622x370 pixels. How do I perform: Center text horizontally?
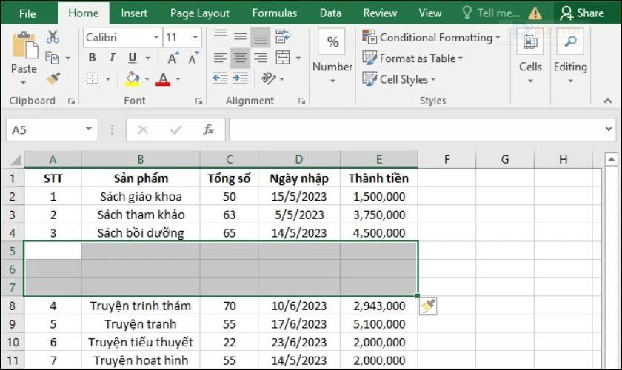[x=240, y=58]
